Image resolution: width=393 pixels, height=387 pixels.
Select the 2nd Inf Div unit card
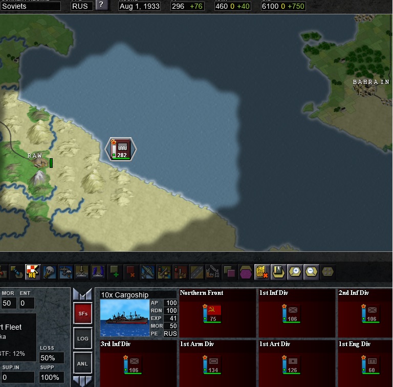coord(365,313)
